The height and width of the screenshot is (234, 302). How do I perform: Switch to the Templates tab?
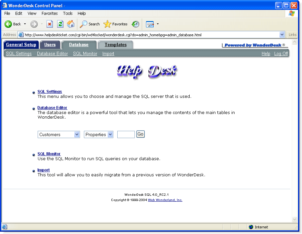116,44
